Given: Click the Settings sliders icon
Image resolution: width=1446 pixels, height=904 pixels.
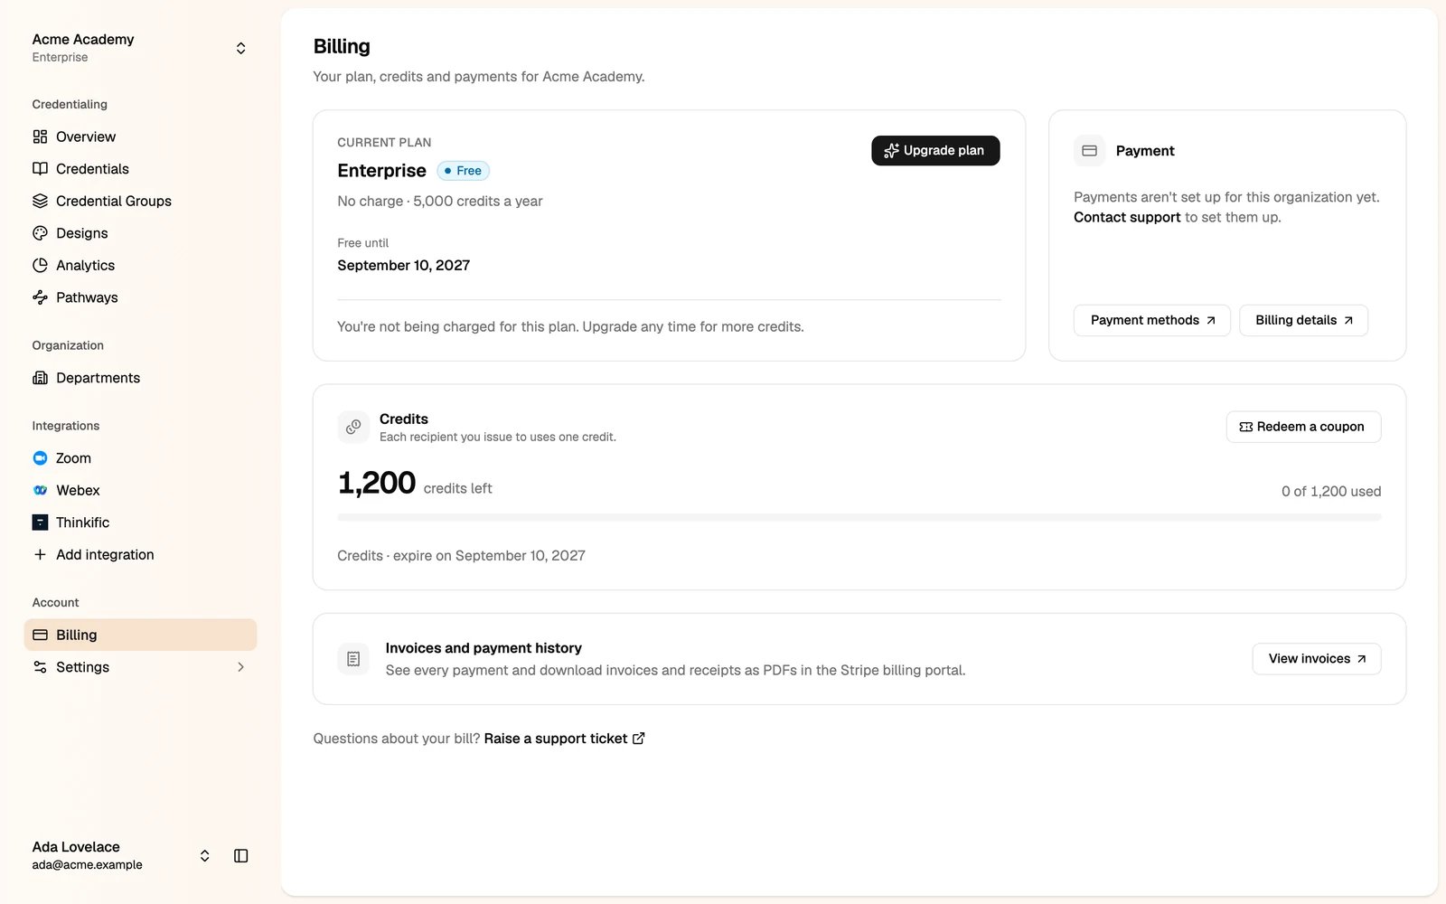Looking at the screenshot, I should 40,667.
